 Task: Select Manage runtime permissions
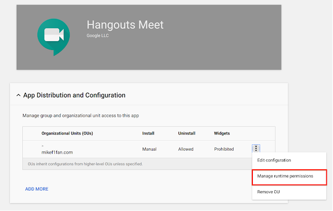(289, 177)
